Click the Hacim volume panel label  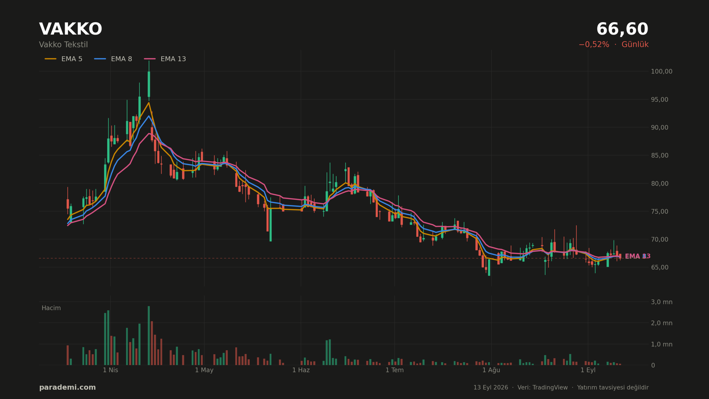point(51,308)
